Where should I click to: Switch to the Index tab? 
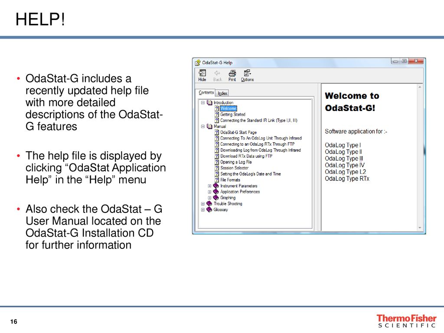222,93
